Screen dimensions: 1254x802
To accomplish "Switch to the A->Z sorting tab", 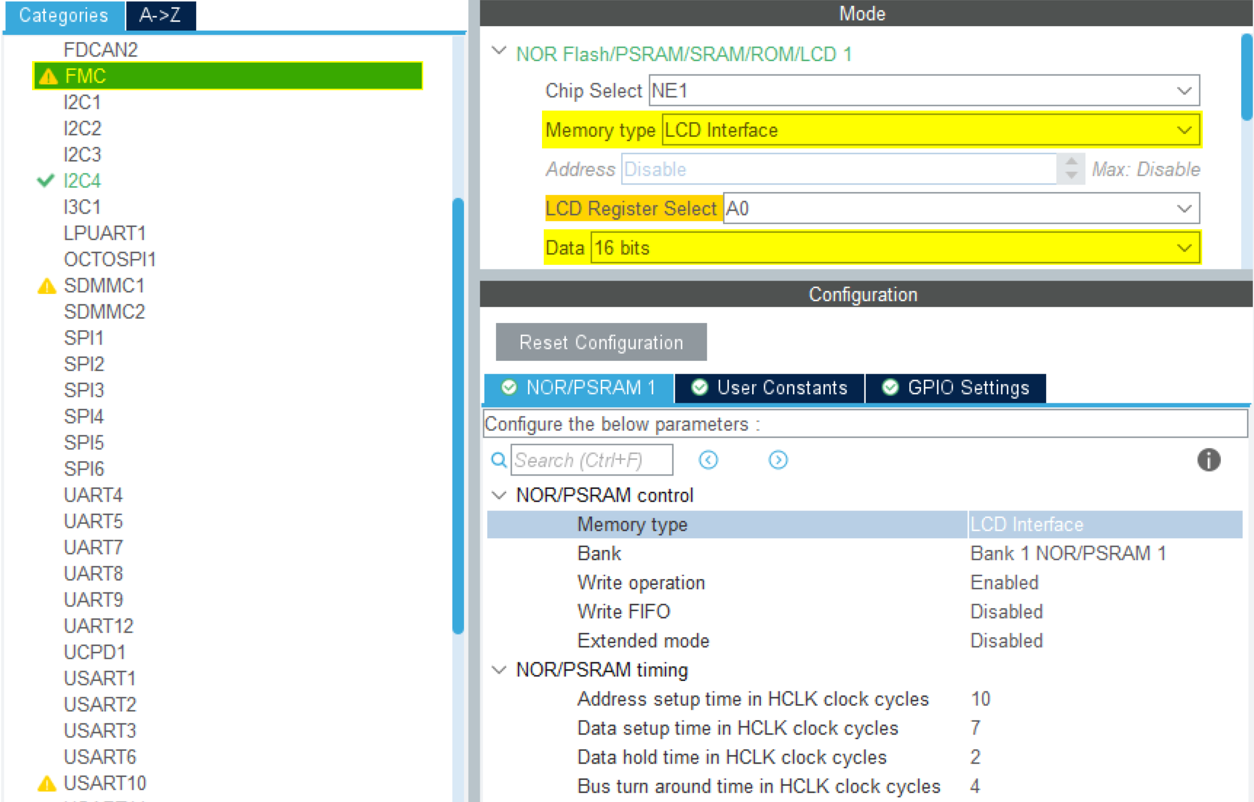I will pos(160,15).
